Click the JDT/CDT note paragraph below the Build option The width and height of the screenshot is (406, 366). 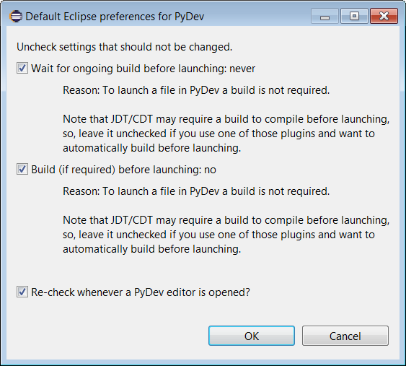(x=226, y=235)
